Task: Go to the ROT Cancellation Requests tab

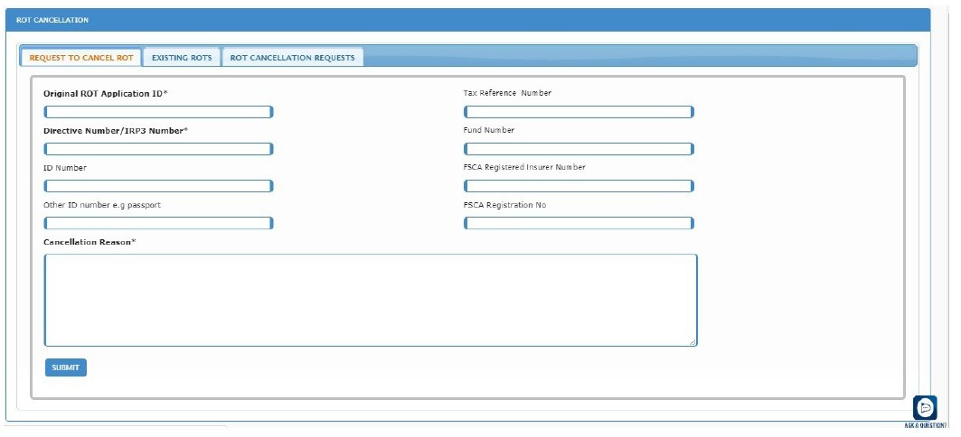Action: [x=292, y=58]
